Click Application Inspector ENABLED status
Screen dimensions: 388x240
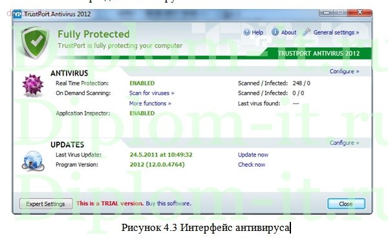point(142,113)
